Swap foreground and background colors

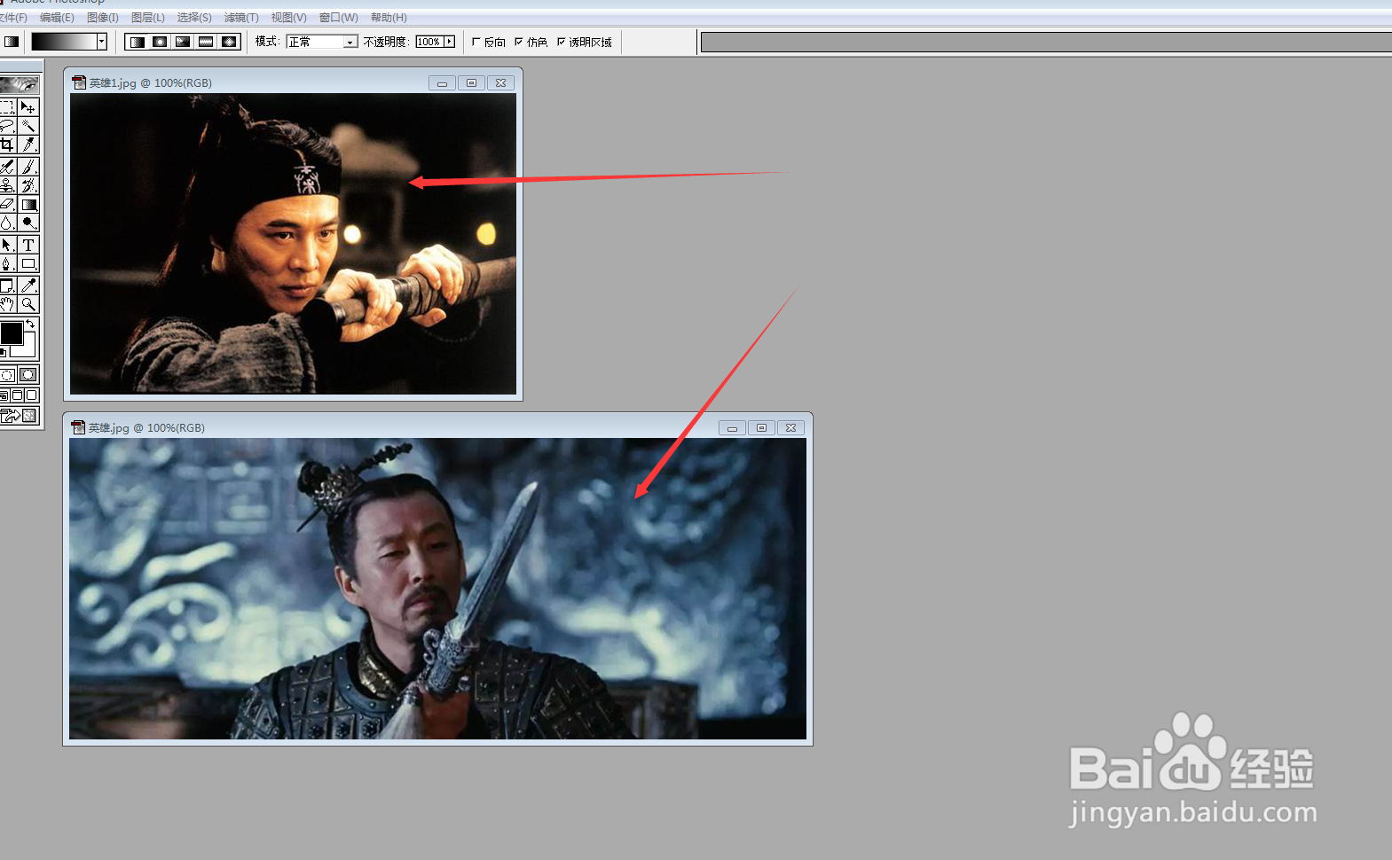pyautogui.click(x=30, y=324)
